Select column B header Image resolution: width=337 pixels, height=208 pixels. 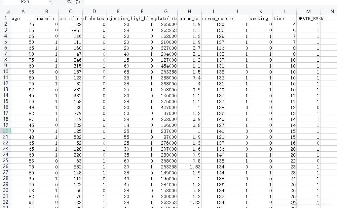coord(47,12)
